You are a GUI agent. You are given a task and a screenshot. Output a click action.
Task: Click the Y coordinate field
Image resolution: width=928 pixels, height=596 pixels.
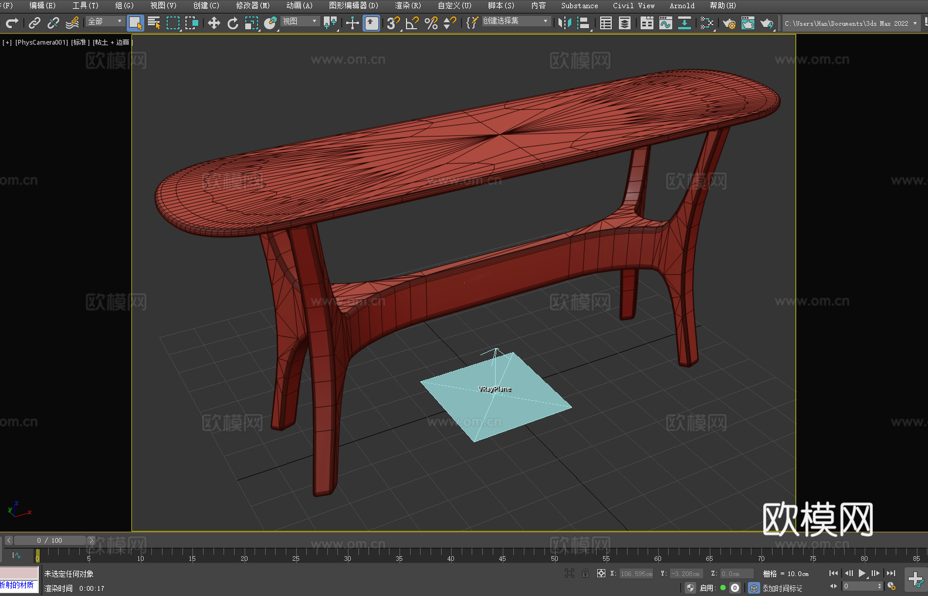686,574
